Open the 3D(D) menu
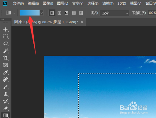 [x=122, y=4]
